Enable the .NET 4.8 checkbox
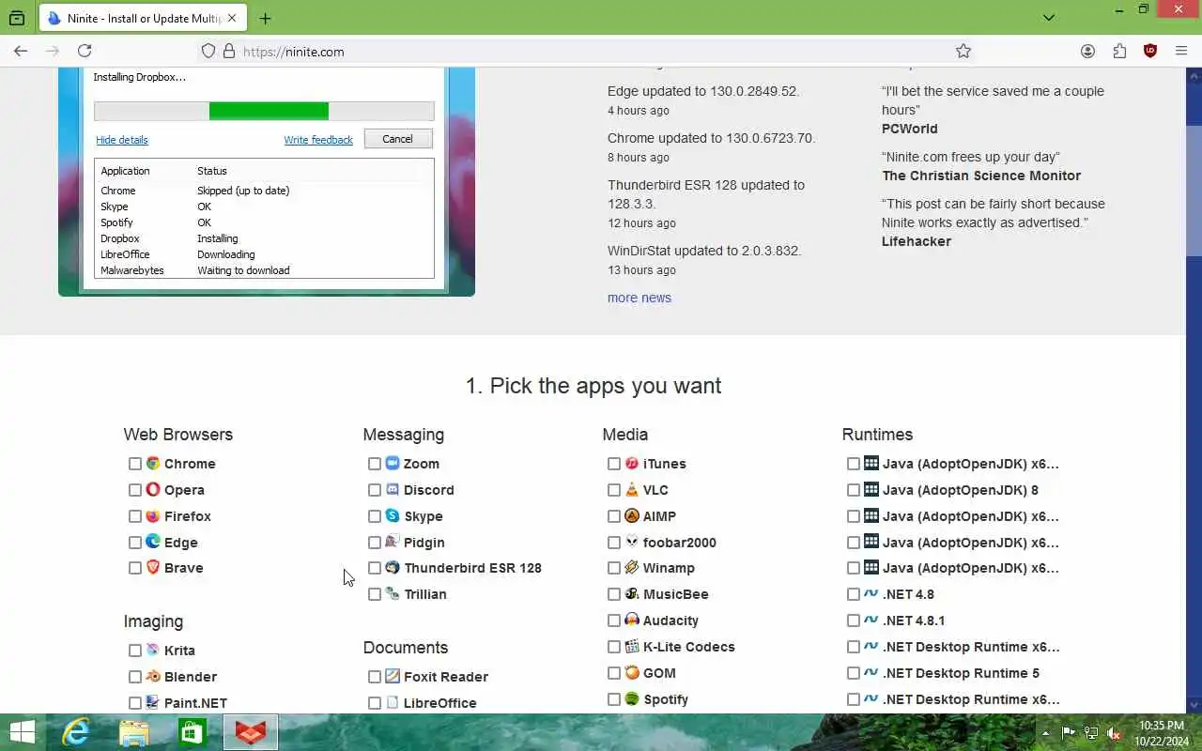Screen dimensions: 1202x751 pyautogui.click(x=854, y=594)
